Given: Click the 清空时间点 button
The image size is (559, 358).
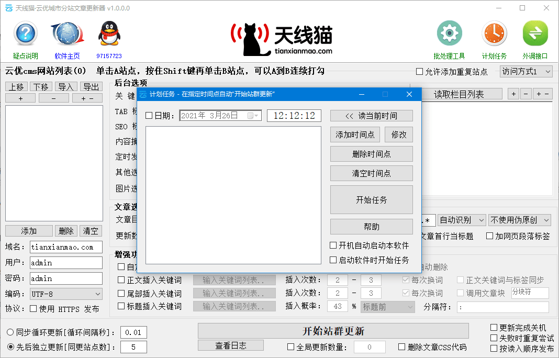Looking at the screenshot, I should (372, 173).
